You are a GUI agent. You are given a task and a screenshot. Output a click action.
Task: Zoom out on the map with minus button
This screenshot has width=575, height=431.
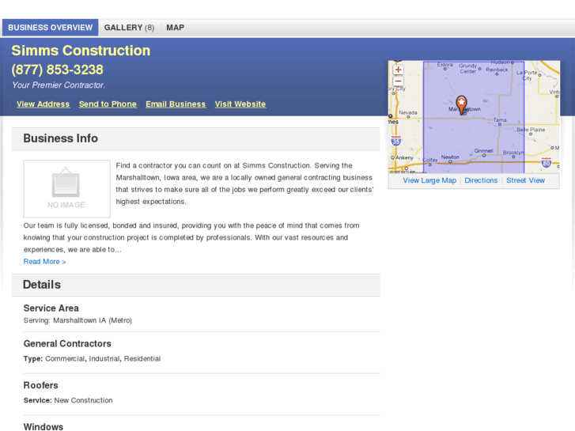pyautogui.click(x=399, y=81)
